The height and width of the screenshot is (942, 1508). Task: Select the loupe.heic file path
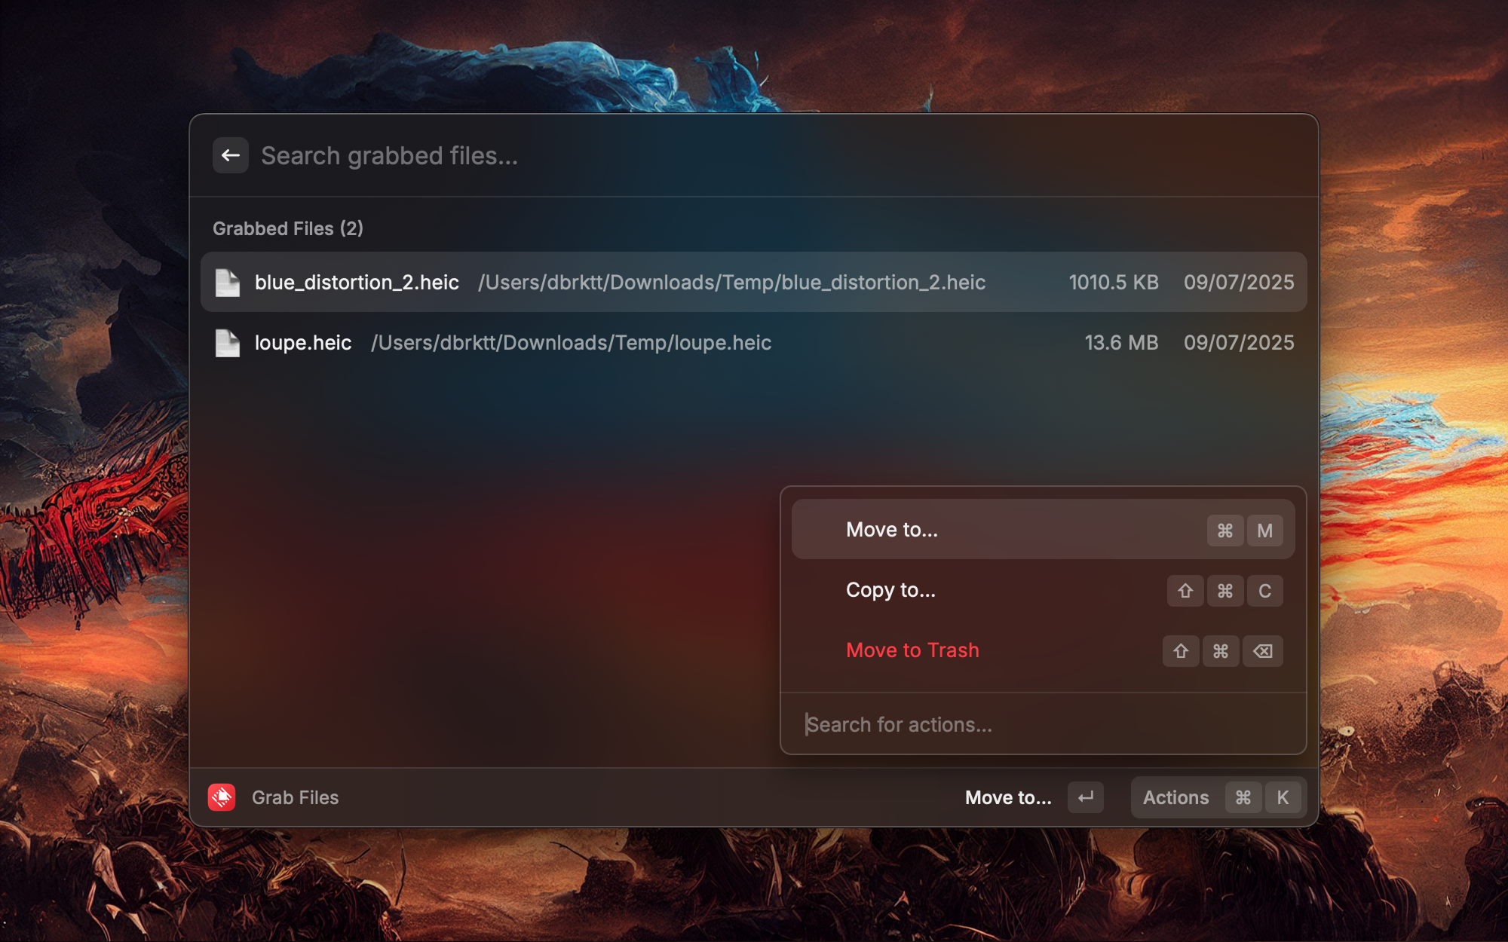(571, 343)
